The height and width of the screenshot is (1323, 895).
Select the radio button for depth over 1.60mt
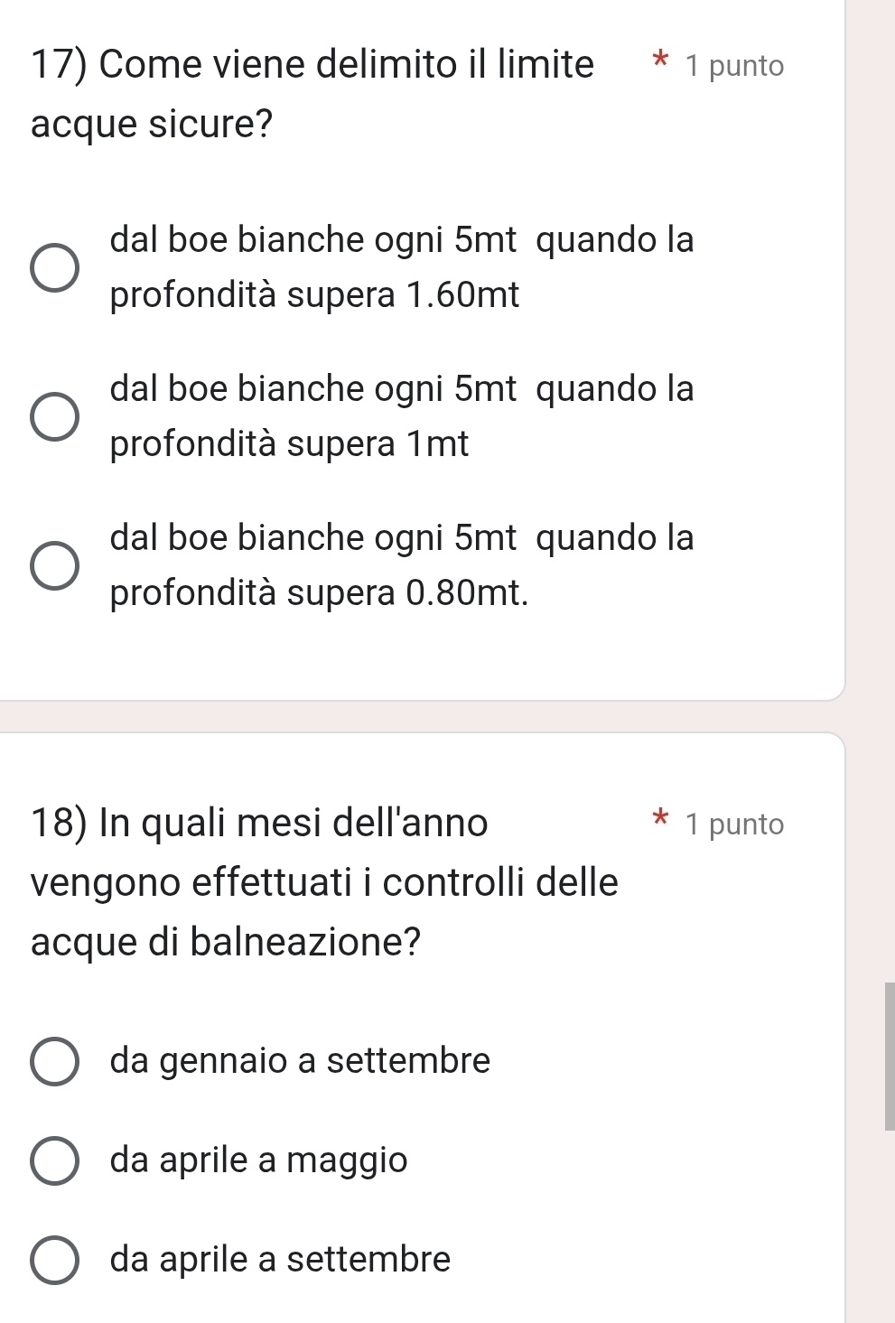pos(53,268)
